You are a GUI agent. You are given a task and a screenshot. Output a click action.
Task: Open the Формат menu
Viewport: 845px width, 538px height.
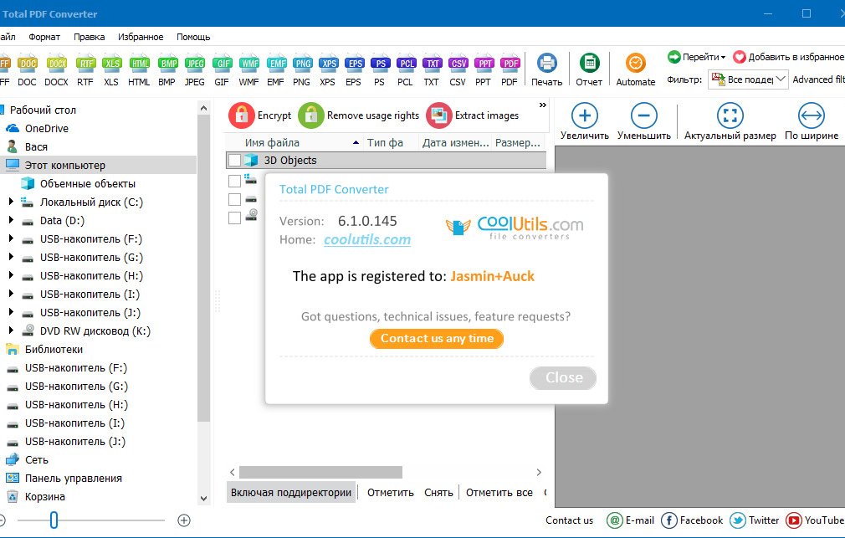tap(44, 37)
